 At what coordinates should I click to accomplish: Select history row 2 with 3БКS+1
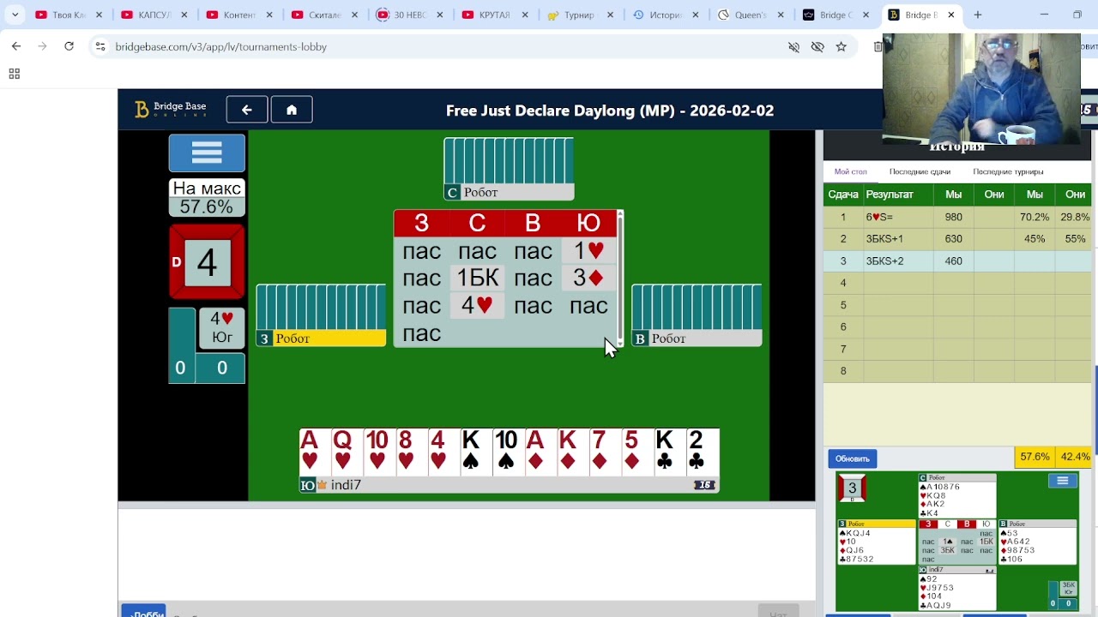tap(957, 239)
